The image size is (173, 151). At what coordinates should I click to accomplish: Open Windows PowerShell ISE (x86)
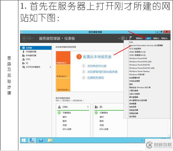pos(142,68)
